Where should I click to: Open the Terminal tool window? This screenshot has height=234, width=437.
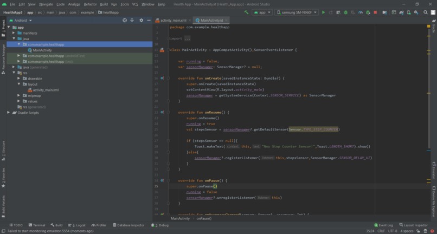[37, 225]
